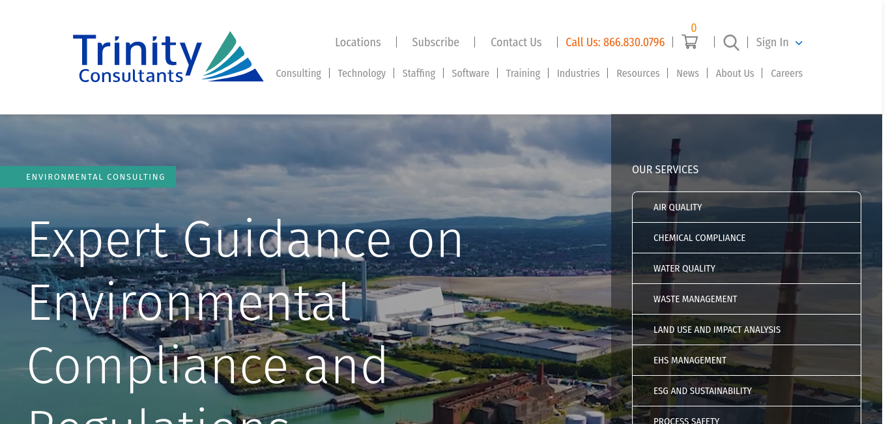890x424 pixels.
Task: Visit the Careers page
Action: pos(786,73)
